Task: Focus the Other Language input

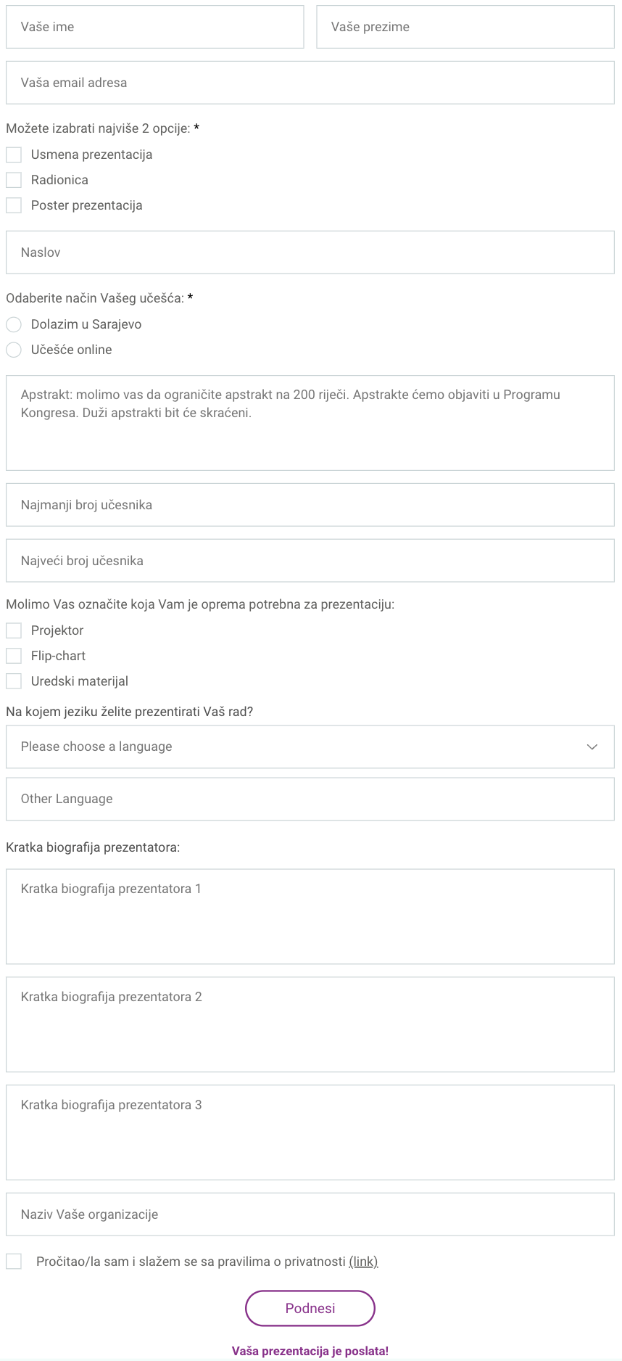Action: coord(310,799)
